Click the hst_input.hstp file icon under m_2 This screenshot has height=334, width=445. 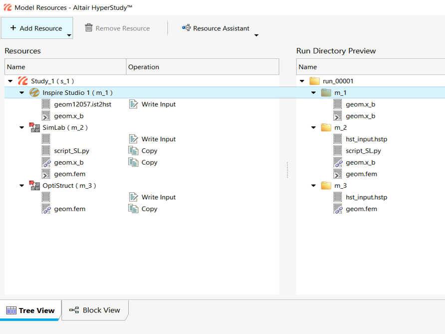(x=338, y=139)
